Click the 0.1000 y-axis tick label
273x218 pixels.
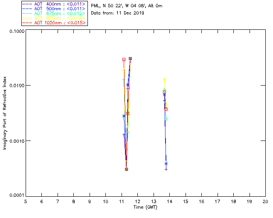click(x=17, y=31)
